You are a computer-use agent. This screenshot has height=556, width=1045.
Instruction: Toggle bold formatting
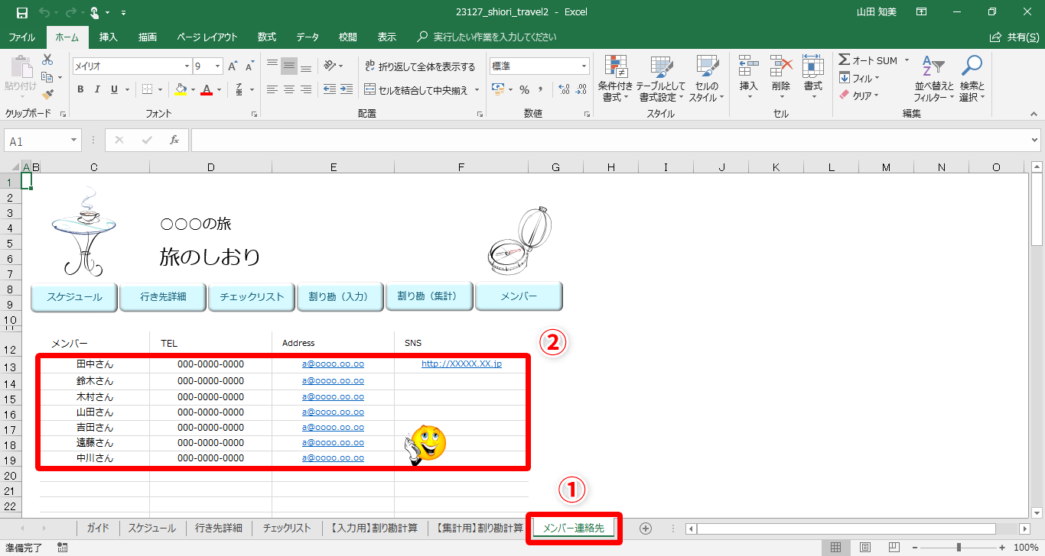(x=80, y=89)
